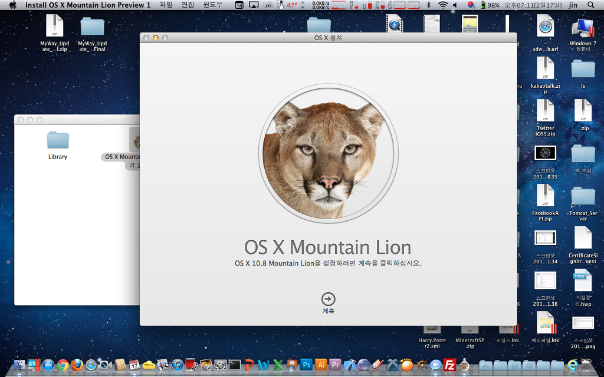
Task: Open the App Store Dock icon
Action: [48, 365]
